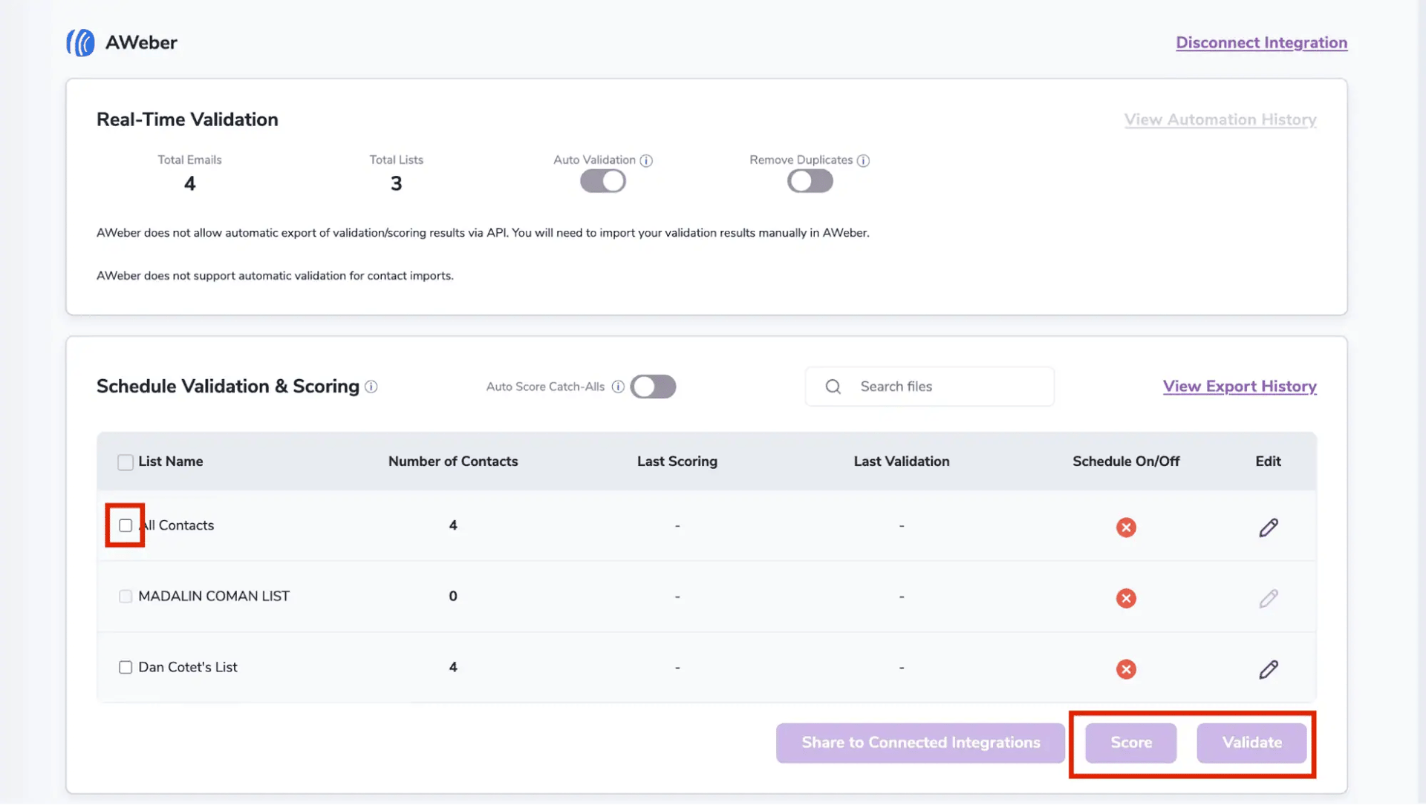This screenshot has width=1426, height=805.
Task: Open View Export History
Action: pos(1239,386)
